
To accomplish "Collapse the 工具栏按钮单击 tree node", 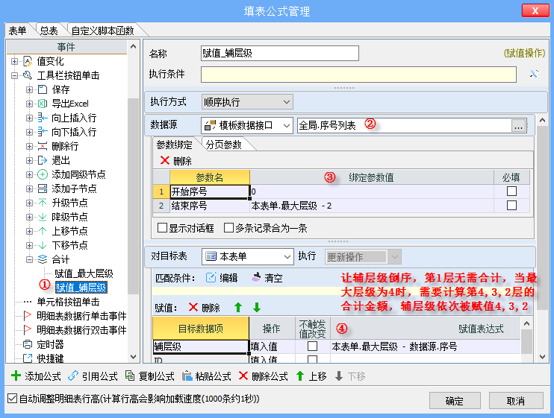I will [x=14, y=75].
